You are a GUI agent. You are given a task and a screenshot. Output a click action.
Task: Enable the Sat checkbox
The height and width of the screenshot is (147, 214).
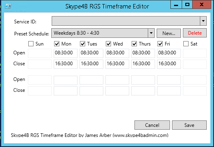pyautogui.click(x=186, y=44)
